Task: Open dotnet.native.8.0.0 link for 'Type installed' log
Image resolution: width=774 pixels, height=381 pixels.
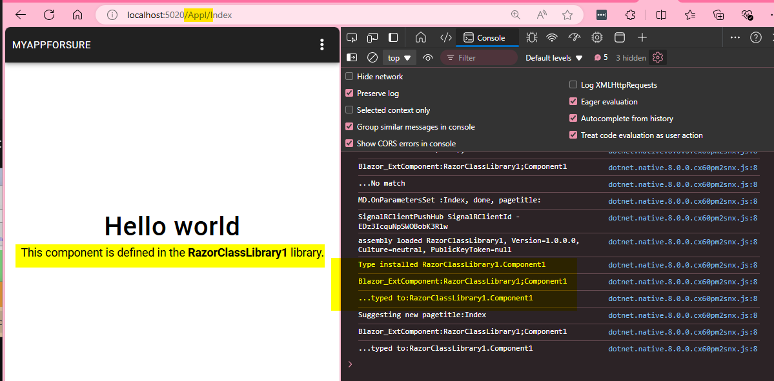Action: coord(682,265)
